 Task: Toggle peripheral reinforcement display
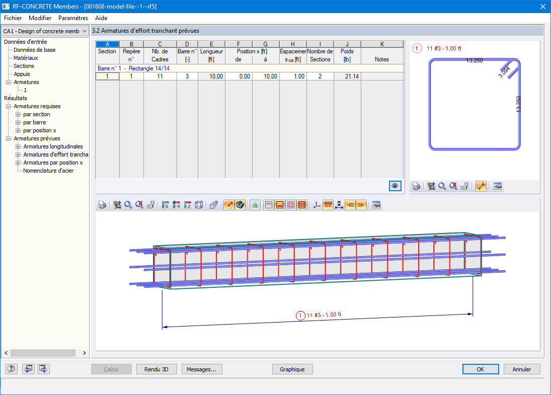coord(291,205)
